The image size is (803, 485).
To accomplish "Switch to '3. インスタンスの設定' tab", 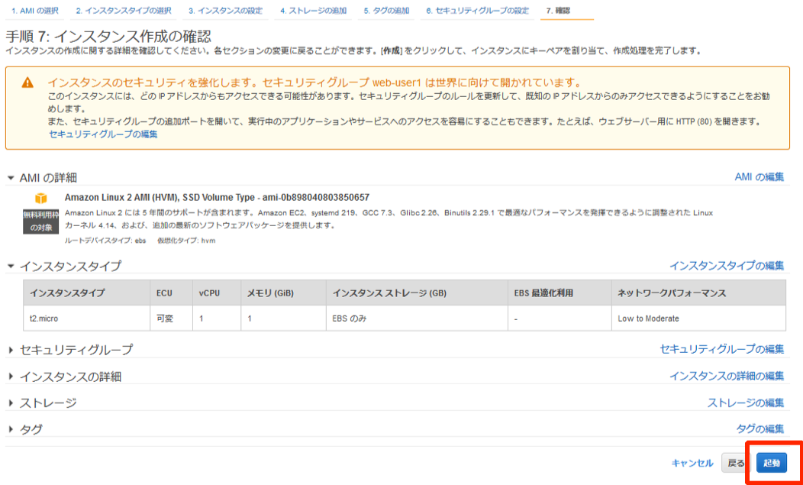I will pos(225,11).
